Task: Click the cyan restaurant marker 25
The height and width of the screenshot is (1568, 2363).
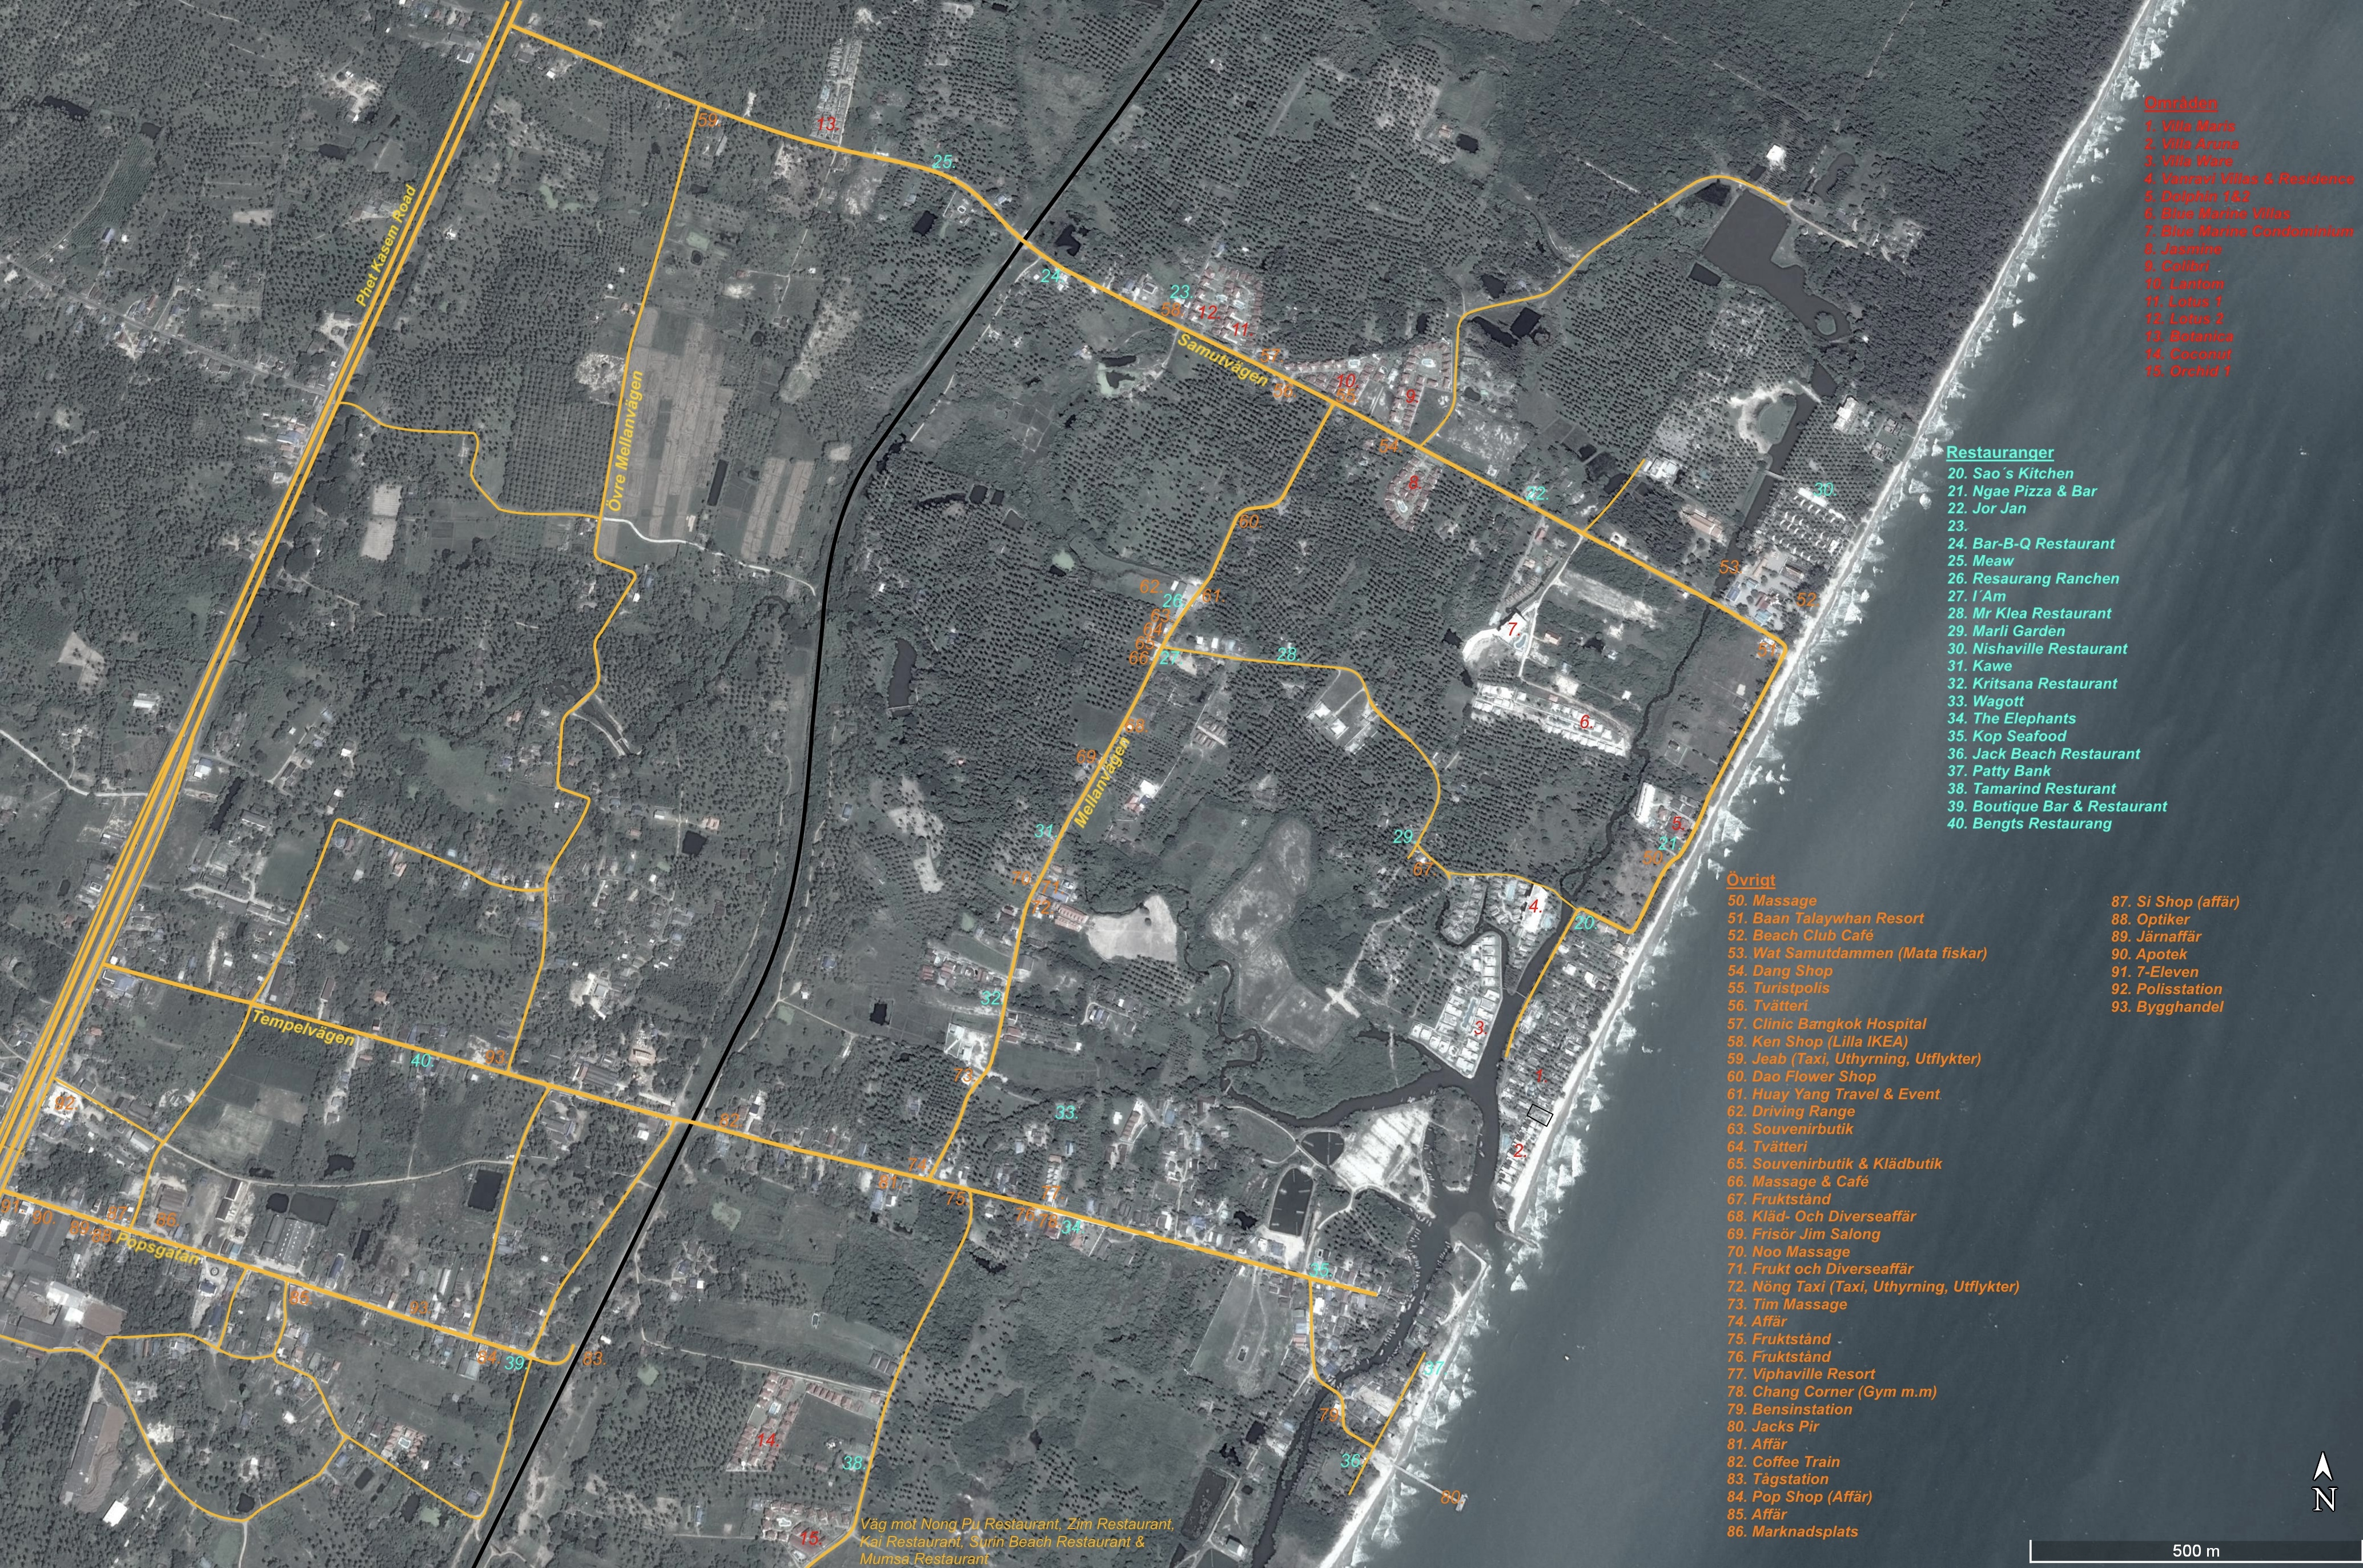Action: click(942, 161)
